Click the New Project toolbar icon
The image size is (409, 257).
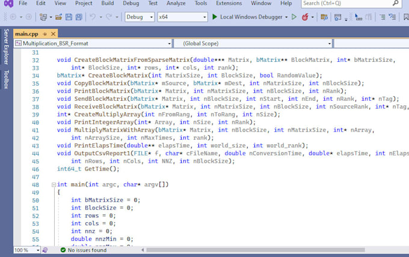point(43,17)
